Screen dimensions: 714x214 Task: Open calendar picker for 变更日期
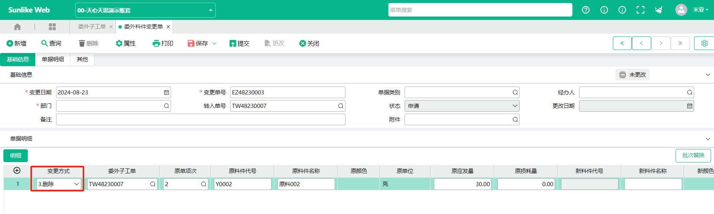tap(167, 93)
